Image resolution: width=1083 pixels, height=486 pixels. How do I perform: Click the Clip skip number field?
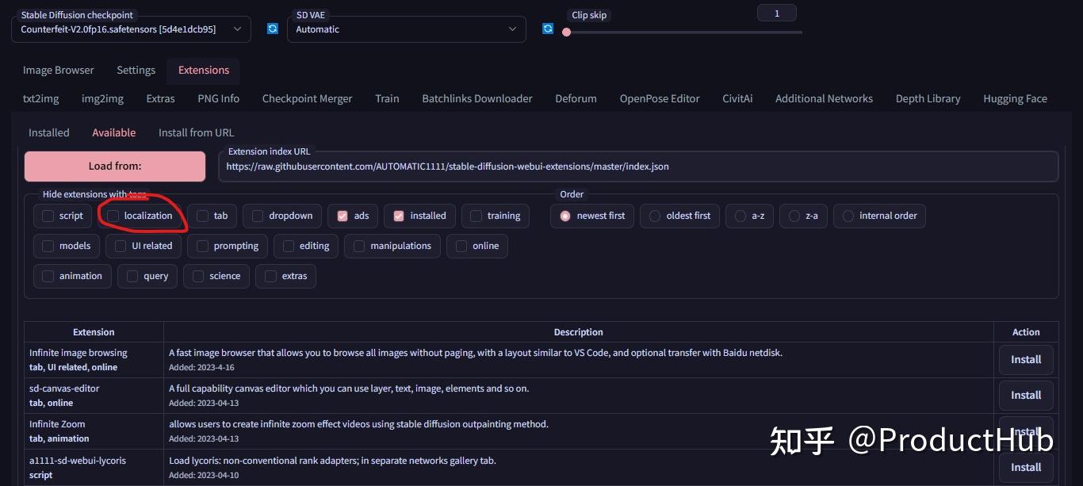tap(777, 13)
